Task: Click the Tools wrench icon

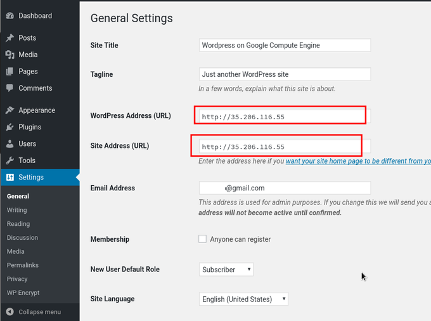Action: coord(10,160)
